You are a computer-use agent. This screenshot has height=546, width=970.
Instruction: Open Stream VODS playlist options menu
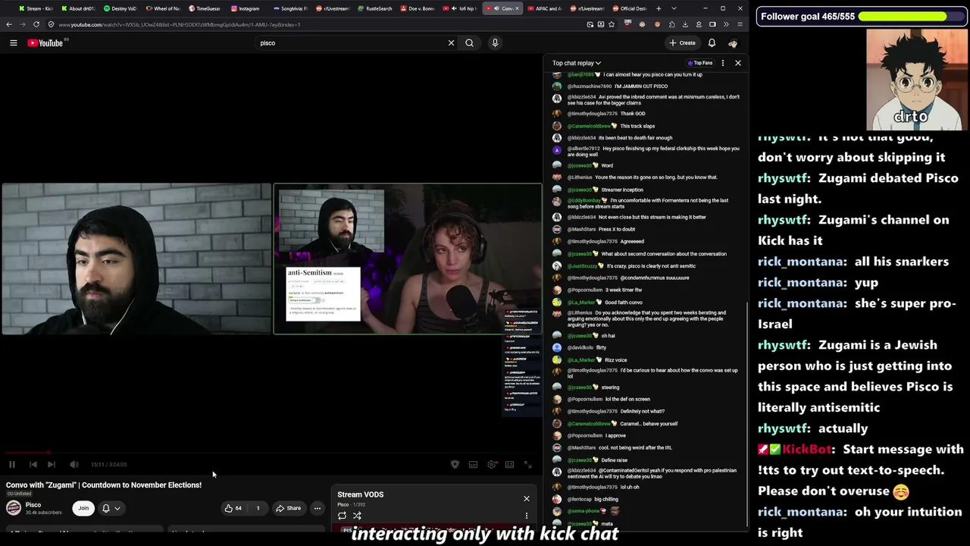(x=527, y=516)
